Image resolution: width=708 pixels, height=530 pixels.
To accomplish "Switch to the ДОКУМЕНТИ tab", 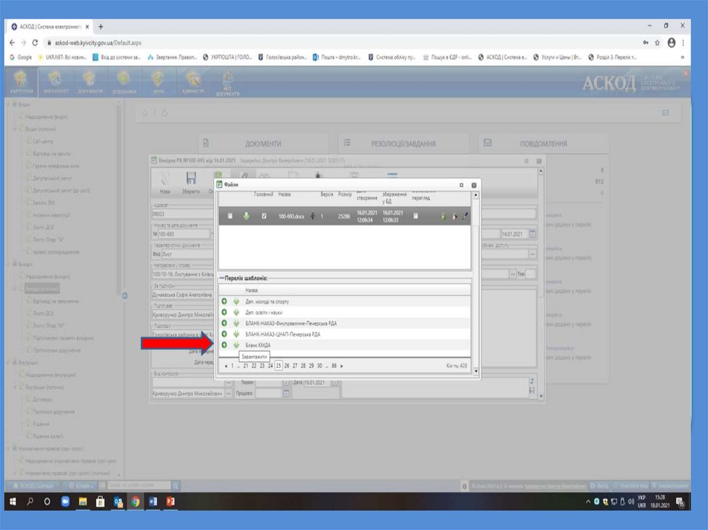I will [x=263, y=144].
